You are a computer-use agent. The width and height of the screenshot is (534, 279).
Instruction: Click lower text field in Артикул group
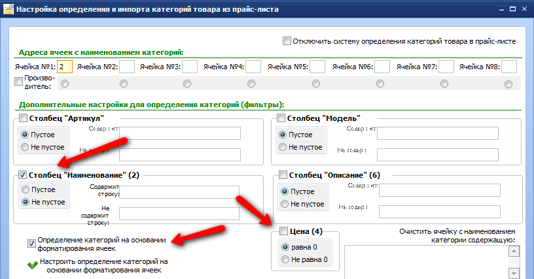tap(180, 155)
